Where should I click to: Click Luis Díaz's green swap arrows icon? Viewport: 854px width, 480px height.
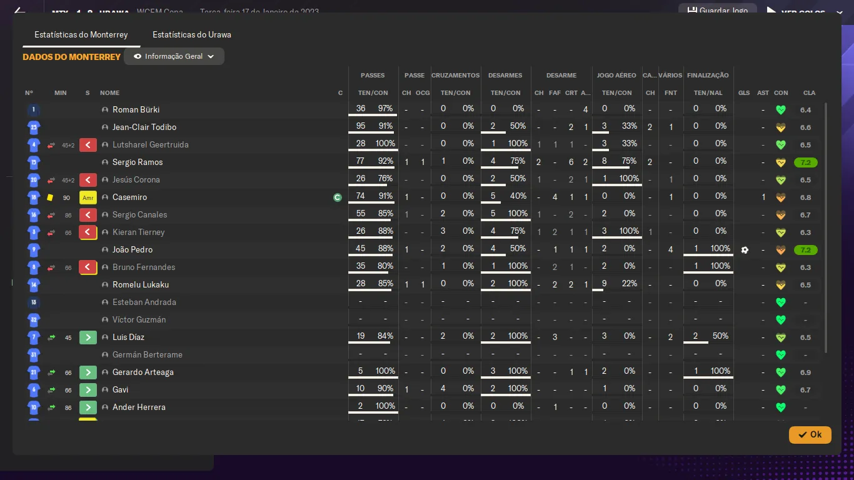(x=51, y=337)
